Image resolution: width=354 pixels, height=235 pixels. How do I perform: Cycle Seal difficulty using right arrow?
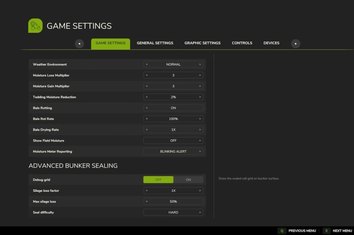(x=200, y=212)
